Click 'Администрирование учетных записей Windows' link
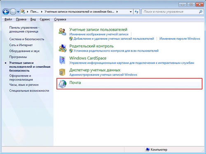The height and width of the screenshot is (154, 206). click(x=103, y=75)
